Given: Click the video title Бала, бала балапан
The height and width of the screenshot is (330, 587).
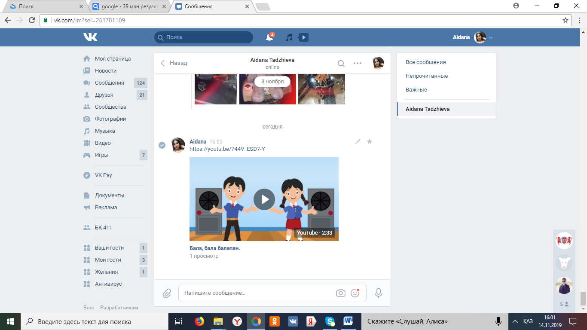Looking at the screenshot, I should pyautogui.click(x=215, y=248).
